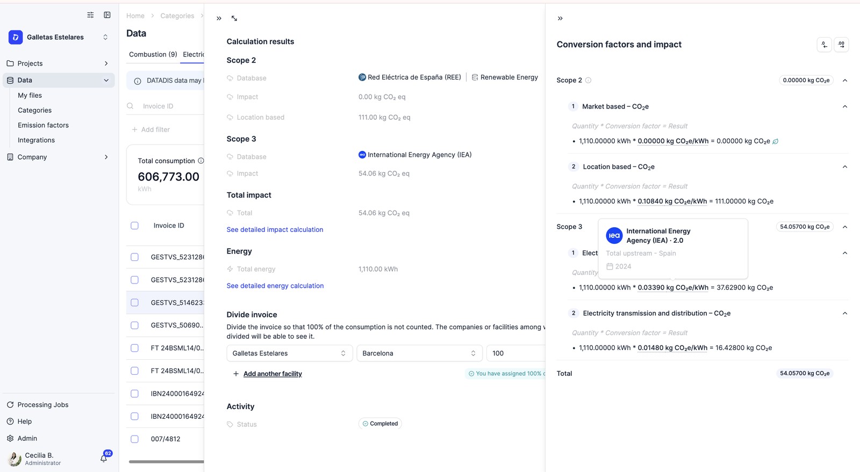Image resolution: width=860 pixels, height=472 pixels.
Task: Click the info icon next to Scope 2
Action: tap(588, 80)
